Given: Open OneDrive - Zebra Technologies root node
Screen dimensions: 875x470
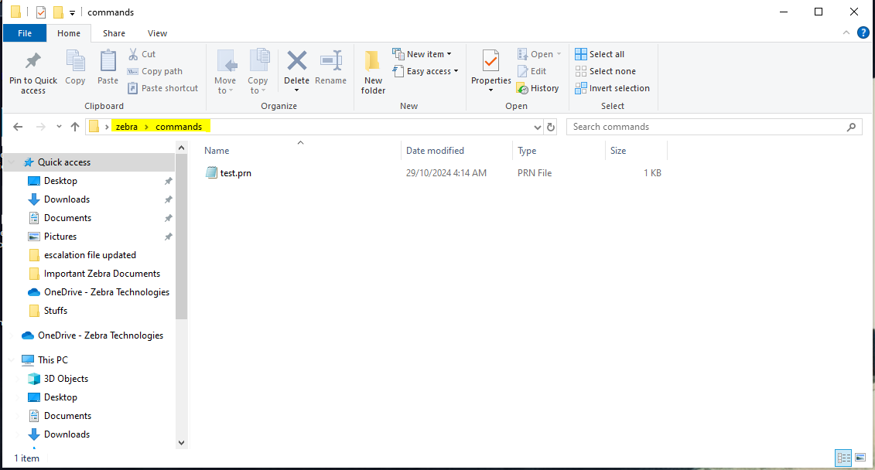Looking at the screenshot, I should pos(101,335).
